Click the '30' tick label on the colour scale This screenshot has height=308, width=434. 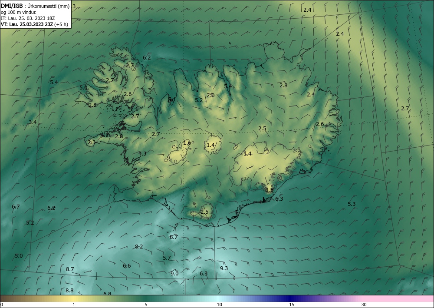(x=364, y=305)
